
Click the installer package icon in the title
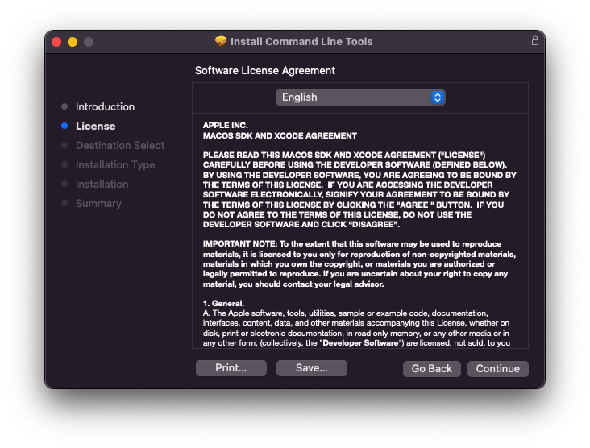pos(221,41)
